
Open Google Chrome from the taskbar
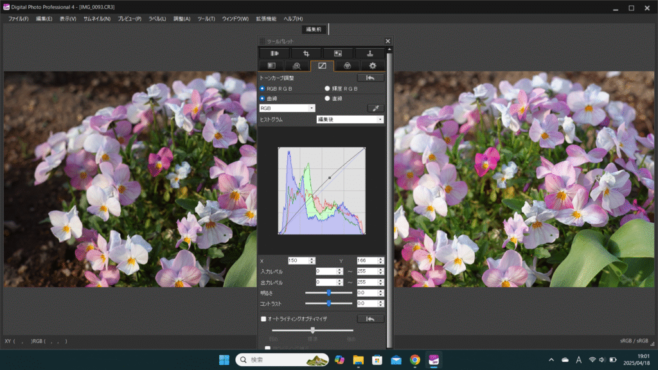tap(414, 360)
